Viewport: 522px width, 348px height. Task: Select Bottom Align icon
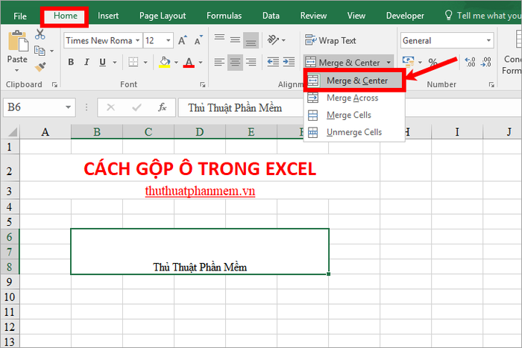pos(251,40)
